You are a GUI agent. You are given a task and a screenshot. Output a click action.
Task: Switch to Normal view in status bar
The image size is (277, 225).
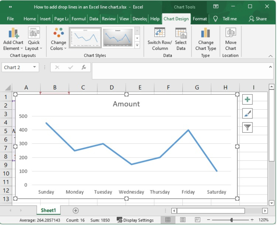click(168, 220)
